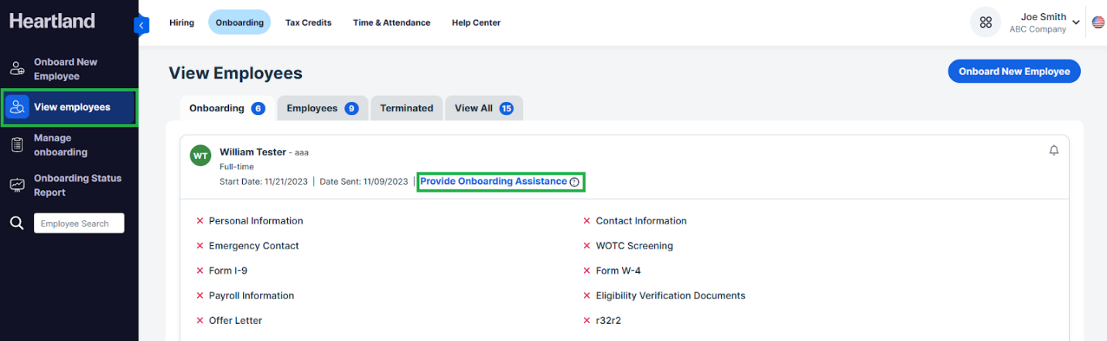Click the Payroll Information item
Viewport: 1107px width, 341px height.
[x=251, y=295]
